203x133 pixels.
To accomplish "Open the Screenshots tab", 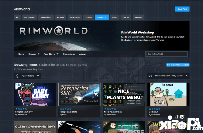I will pos(45,17).
